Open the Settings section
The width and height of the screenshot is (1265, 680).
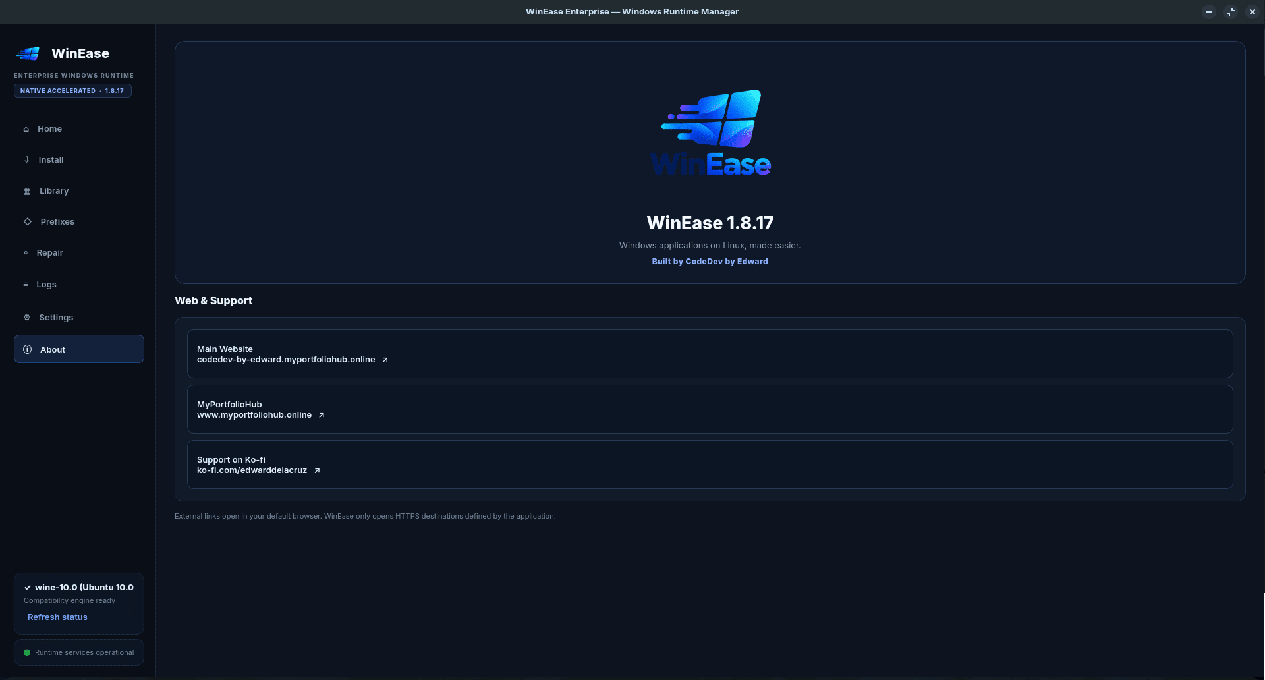pos(79,318)
